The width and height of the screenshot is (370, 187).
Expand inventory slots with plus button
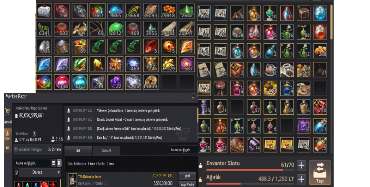(301, 165)
